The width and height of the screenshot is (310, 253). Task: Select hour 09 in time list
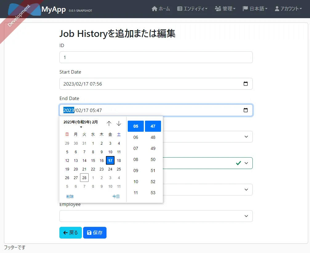(x=136, y=171)
